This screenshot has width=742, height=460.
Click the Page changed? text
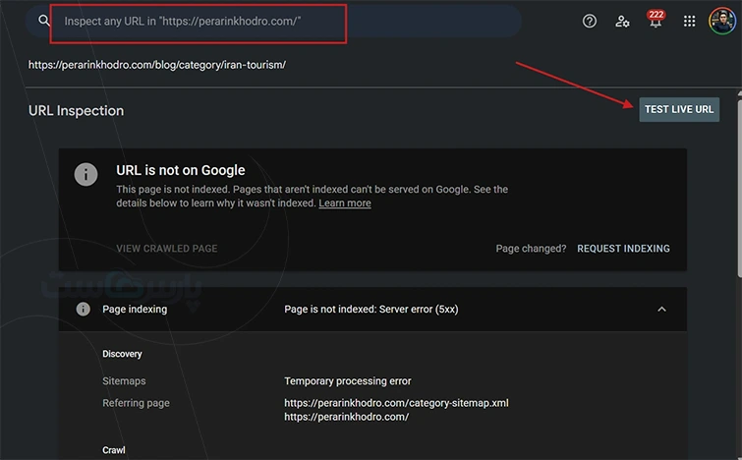point(531,249)
